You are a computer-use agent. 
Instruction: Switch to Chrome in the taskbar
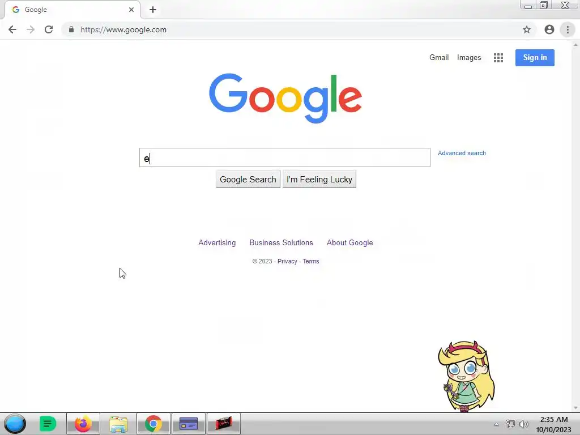(x=153, y=424)
